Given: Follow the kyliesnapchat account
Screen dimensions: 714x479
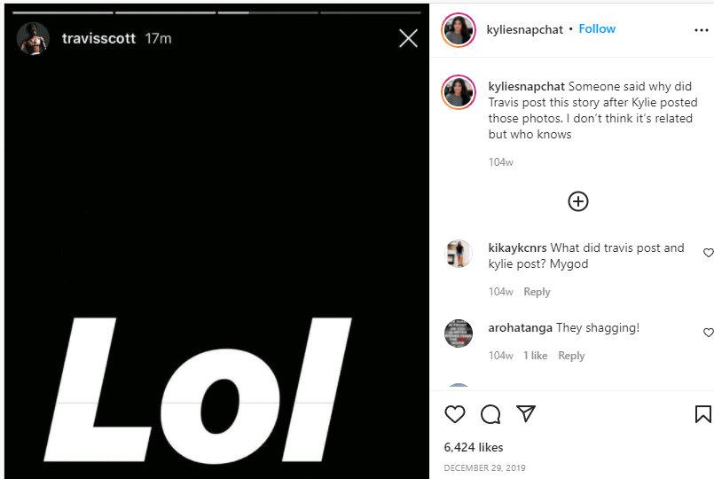Looking at the screenshot, I should pyautogui.click(x=597, y=29).
